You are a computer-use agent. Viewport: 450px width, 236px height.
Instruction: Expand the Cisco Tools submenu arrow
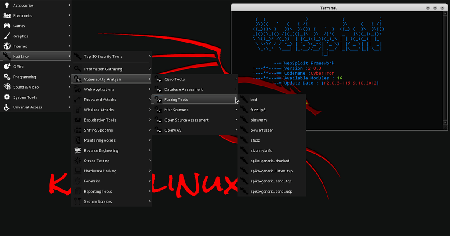click(x=236, y=79)
